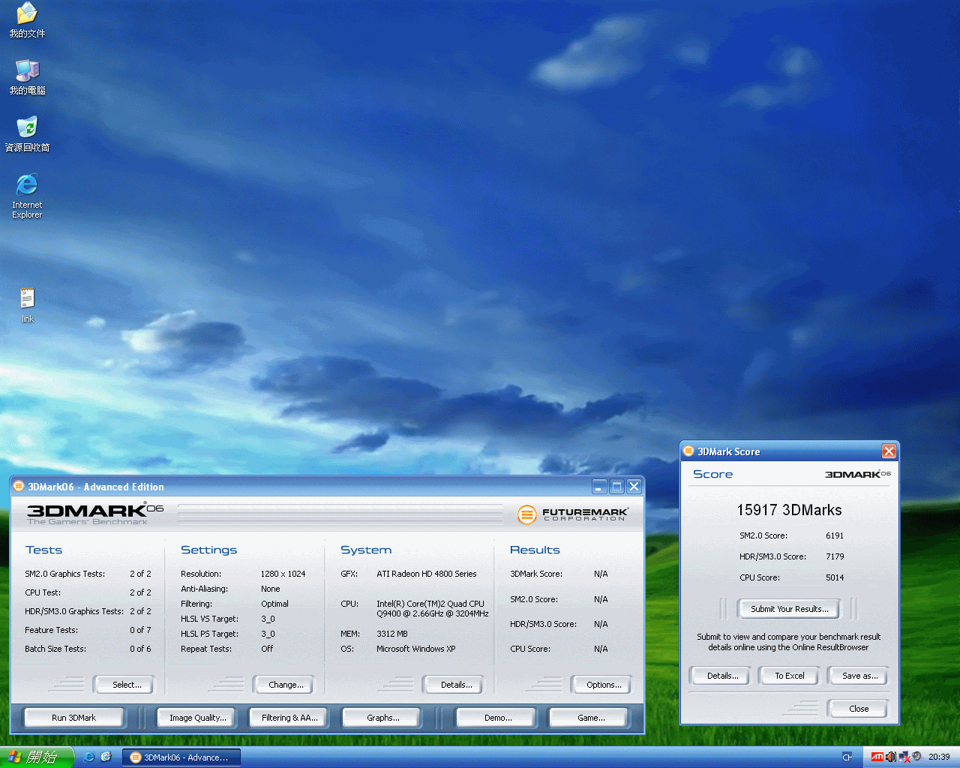This screenshot has width=960, height=768.
Task: Click the Batch Size Tests 0 of 6 value
Action: pos(140,649)
